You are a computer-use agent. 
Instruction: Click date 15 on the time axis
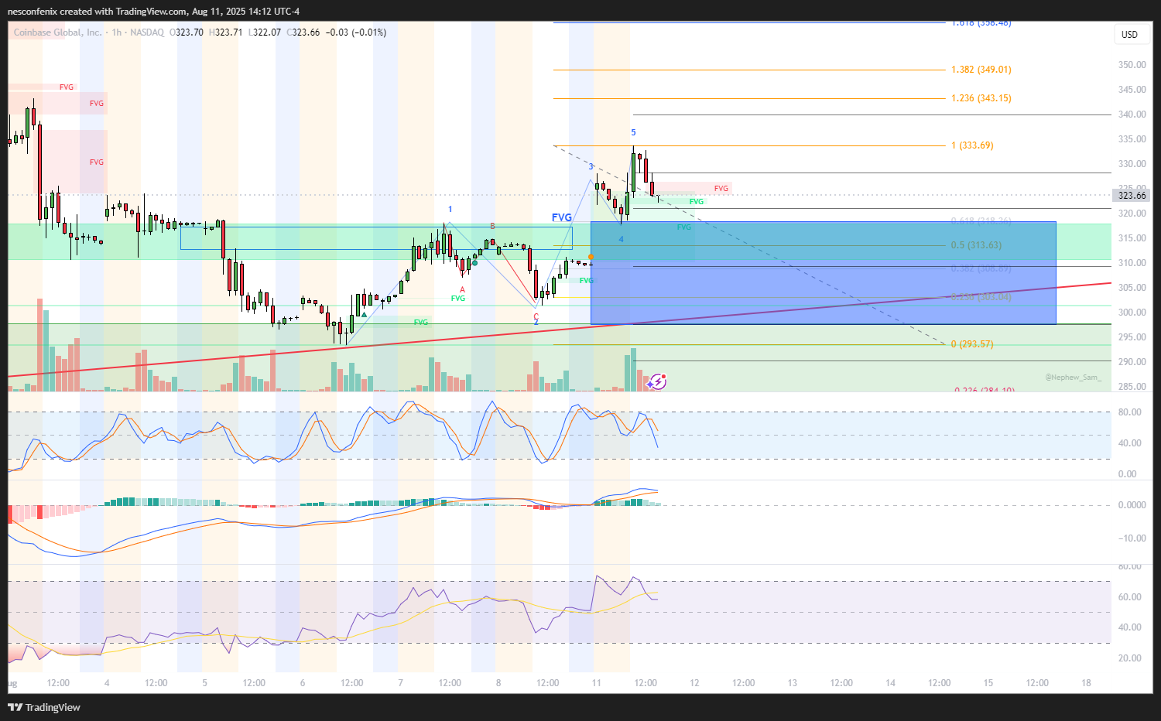click(x=988, y=683)
